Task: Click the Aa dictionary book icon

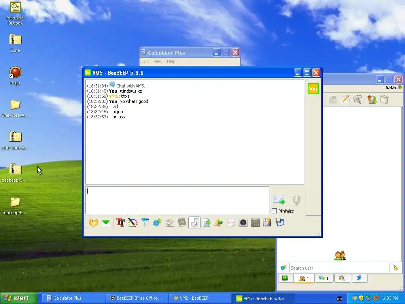Action: click(x=182, y=222)
